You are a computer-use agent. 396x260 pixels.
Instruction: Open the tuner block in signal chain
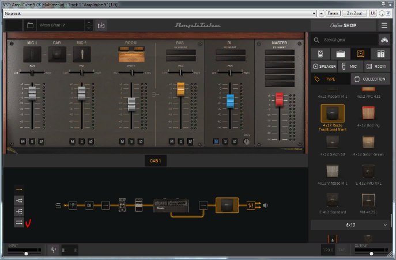(x=73, y=205)
